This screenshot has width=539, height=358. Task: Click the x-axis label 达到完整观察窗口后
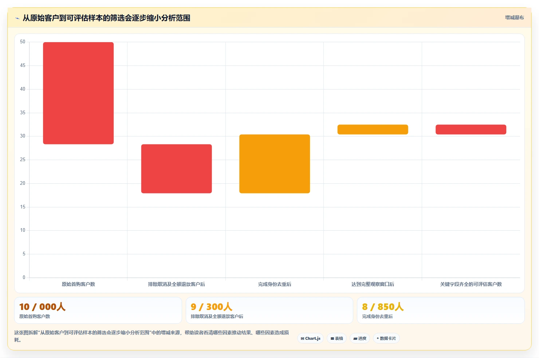point(373,284)
